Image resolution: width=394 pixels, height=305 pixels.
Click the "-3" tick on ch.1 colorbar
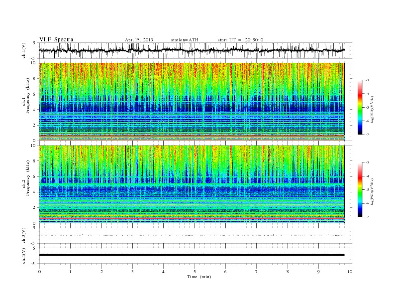[x=367, y=80]
